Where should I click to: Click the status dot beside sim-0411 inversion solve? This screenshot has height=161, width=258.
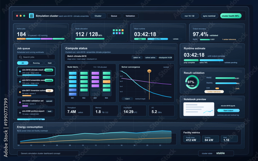[20, 92]
